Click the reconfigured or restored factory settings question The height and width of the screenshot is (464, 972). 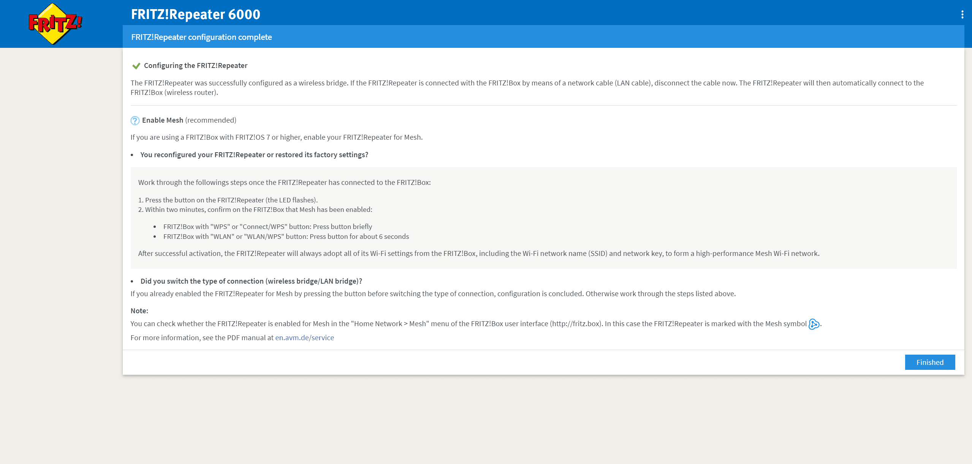pos(254,155)
